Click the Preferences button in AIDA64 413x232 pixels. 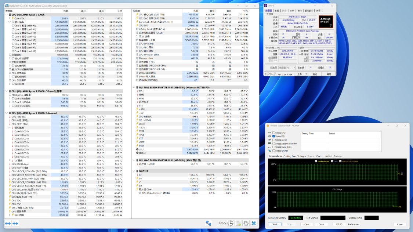[354, 224]
